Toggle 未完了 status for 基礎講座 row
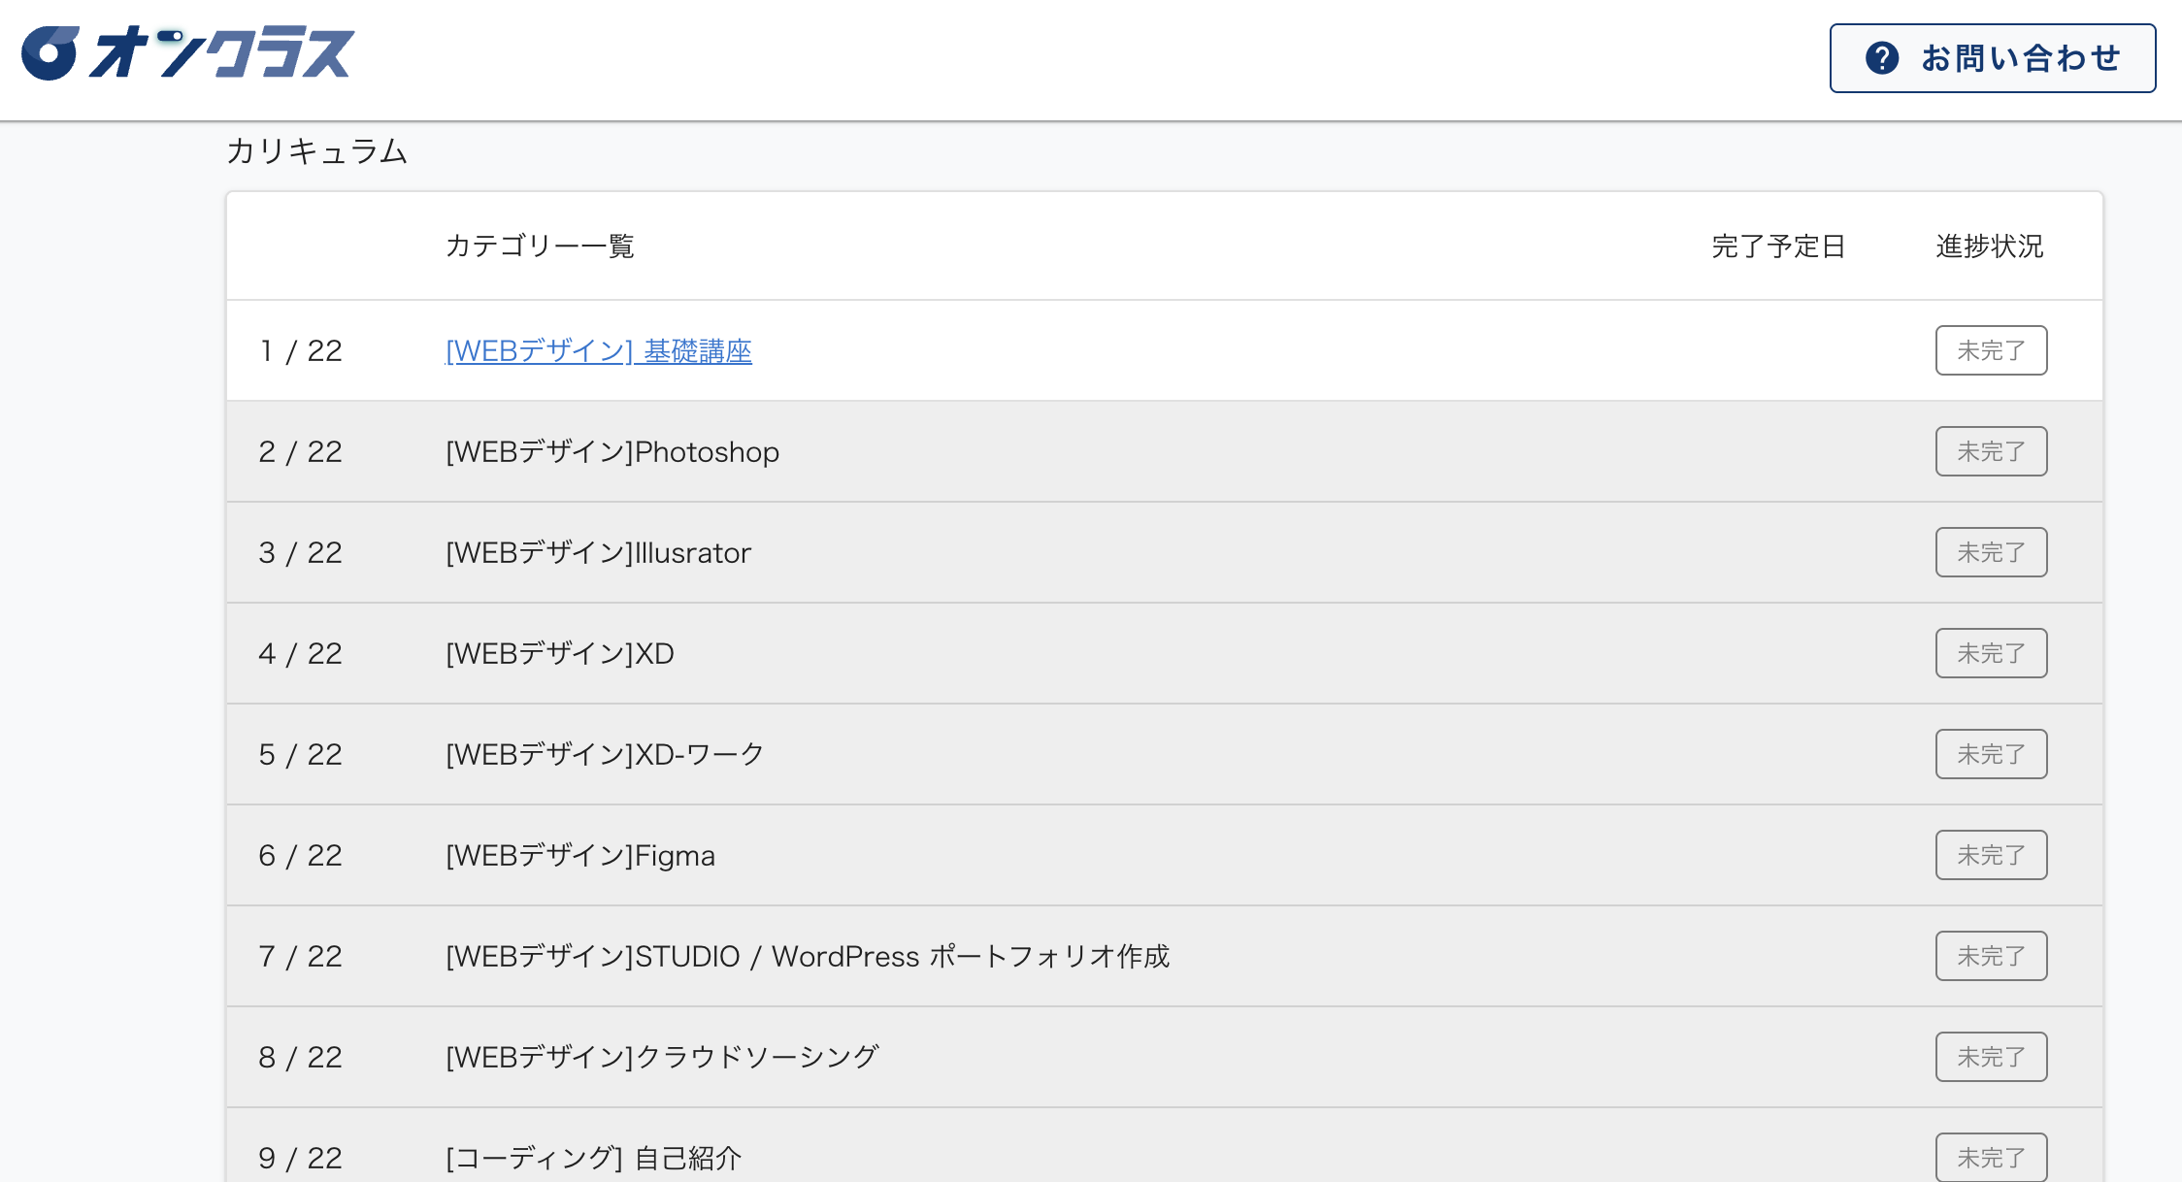 1990,350
